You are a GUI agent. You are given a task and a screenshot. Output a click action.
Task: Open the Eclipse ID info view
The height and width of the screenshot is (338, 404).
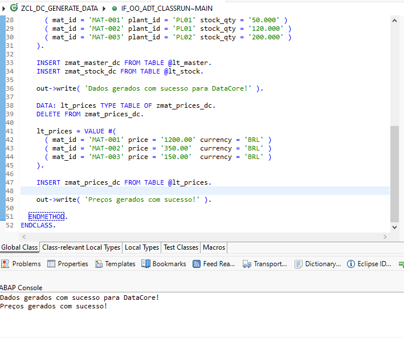point(369,264)
